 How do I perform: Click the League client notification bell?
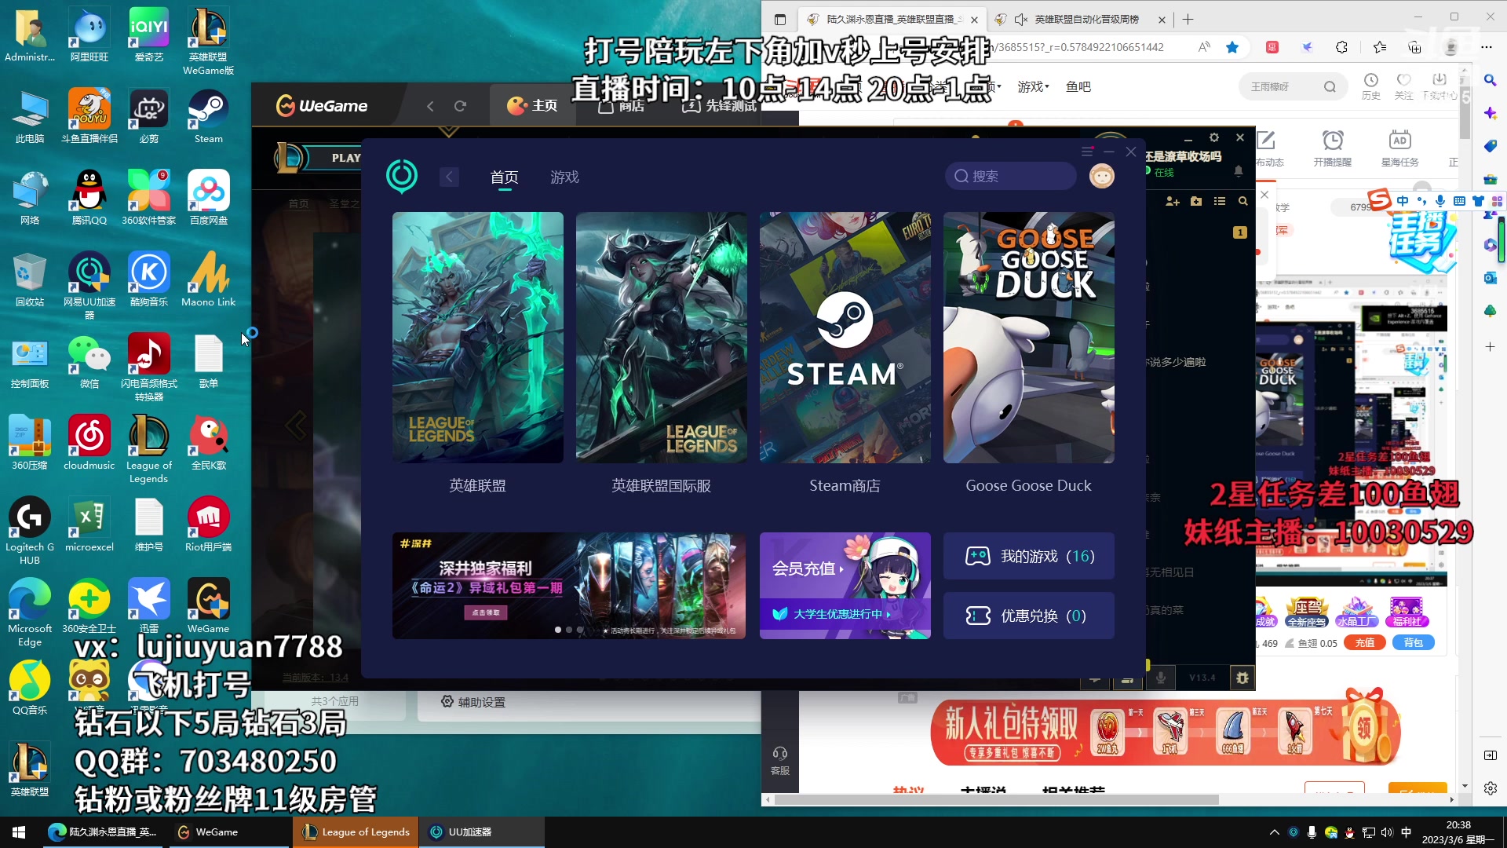1239,171
